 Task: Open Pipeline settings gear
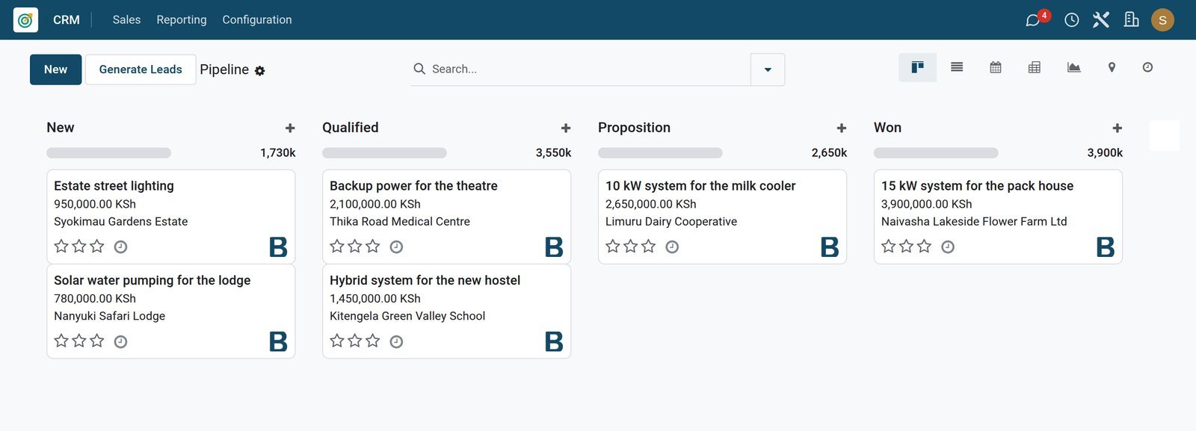260,71
